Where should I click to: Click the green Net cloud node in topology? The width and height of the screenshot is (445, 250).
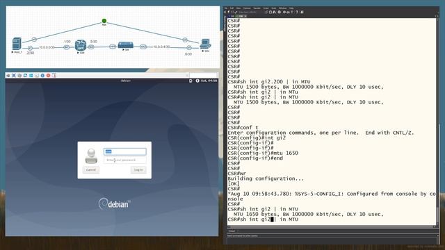coord(104,21)
